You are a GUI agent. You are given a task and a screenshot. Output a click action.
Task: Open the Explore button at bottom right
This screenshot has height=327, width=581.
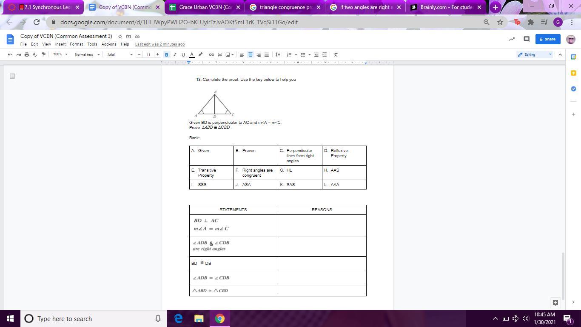[555, 302]
